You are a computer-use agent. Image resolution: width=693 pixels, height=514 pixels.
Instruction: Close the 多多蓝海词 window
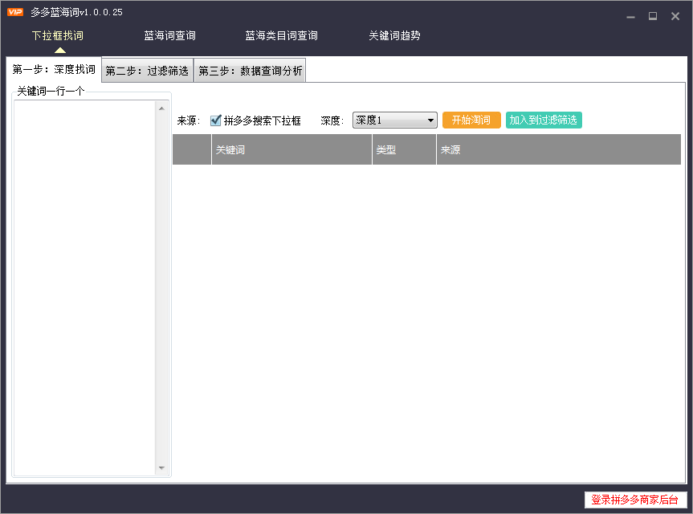[675, 16]
